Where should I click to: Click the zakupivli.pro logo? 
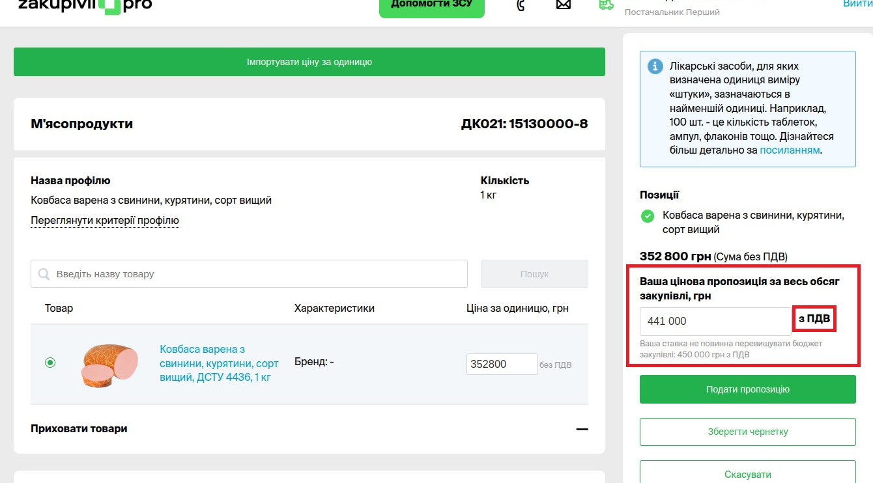point(85,5)
